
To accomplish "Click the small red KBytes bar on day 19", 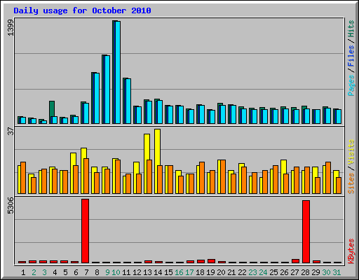I will 211,261.
